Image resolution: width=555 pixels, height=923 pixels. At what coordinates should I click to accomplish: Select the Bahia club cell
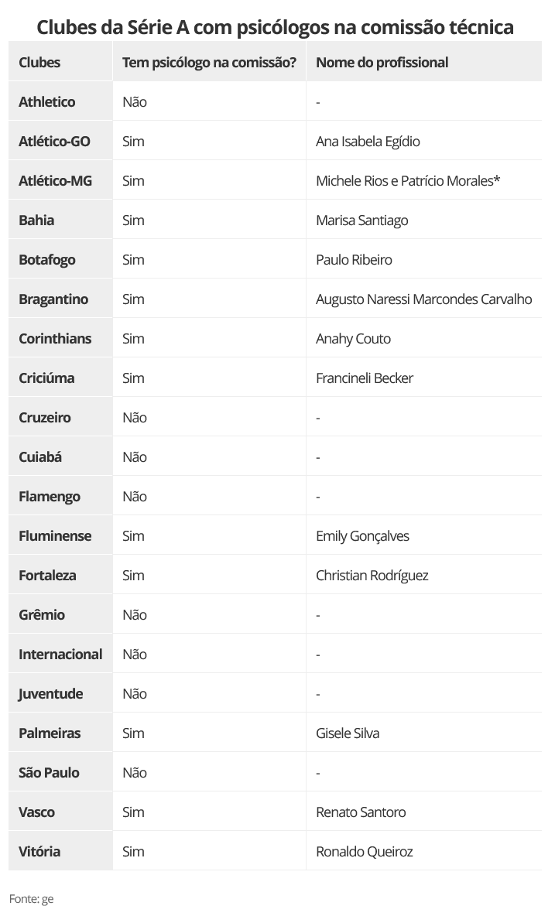pos(36,220)
